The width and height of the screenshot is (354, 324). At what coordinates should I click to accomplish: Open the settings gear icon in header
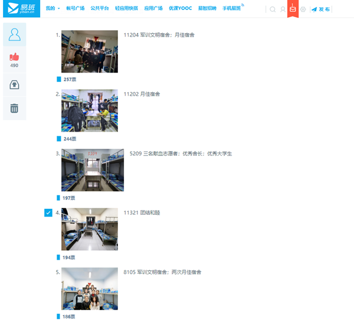pyautogui.click(x=303, y=9)
